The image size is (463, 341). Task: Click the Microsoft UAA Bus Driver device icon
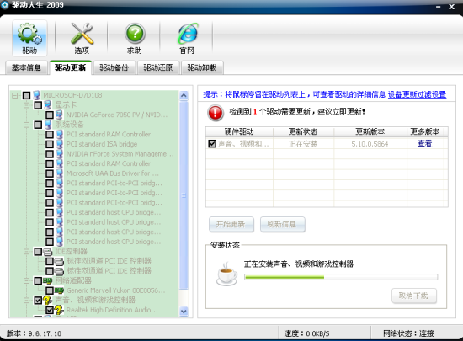pyautogui.click(x=59, y=173)
